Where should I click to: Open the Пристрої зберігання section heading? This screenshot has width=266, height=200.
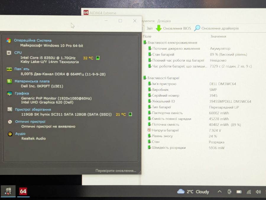(x=33, y=109)
